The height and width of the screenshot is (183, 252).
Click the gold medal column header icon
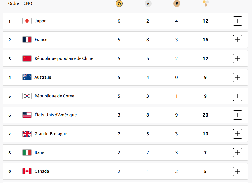119,4
